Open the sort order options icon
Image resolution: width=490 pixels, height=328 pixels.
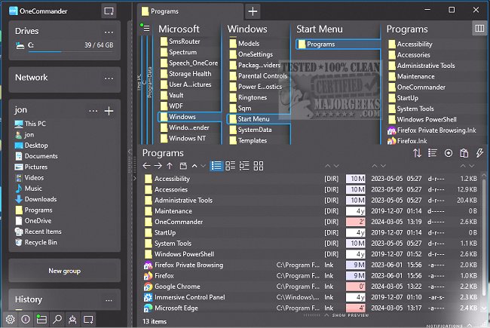tap(417, 153)
